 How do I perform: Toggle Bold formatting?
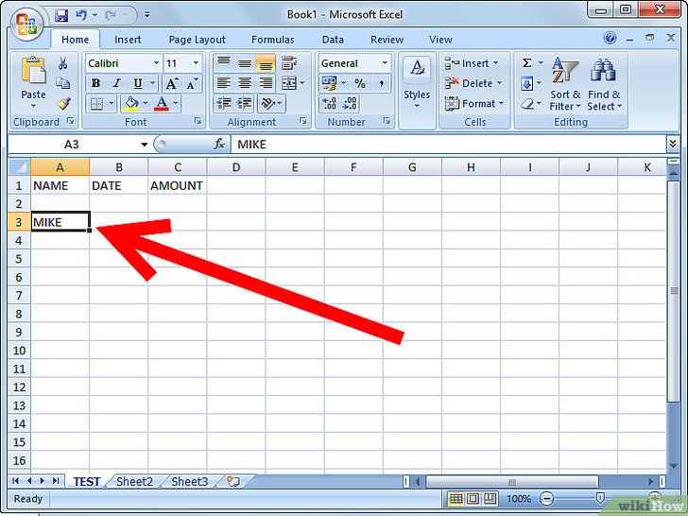[95, 83]
